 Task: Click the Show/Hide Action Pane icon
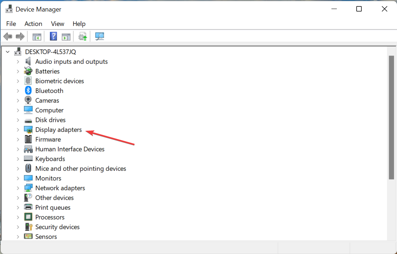(66, 36)
